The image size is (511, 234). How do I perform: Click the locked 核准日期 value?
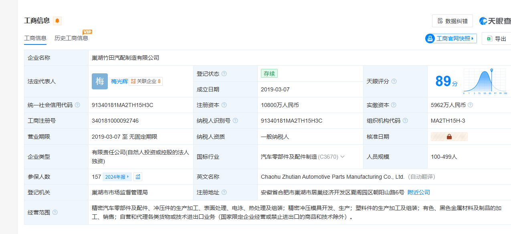tap(449, 137)
